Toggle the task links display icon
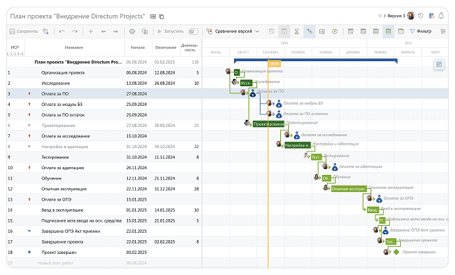 pyautogui.click(x=309, y=31)
